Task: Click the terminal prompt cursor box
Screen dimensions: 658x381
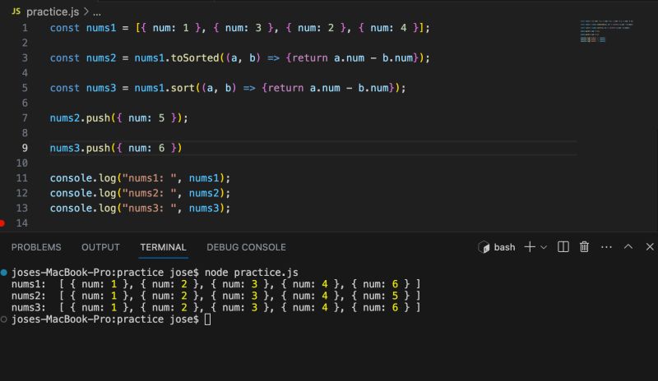Action: [x=207, y=319]
